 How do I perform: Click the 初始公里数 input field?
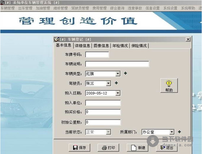tap(103, 122)
